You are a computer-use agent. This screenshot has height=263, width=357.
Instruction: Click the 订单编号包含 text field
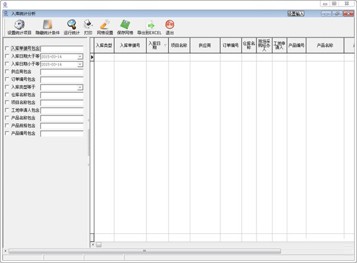click(62, 80)
